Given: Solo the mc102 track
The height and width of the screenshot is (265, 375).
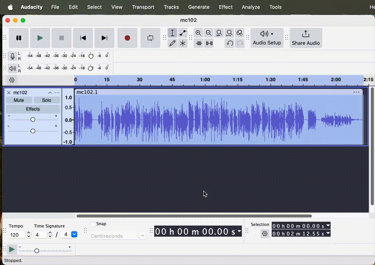Looking at the screenshot, I should (x=46, y=100).
